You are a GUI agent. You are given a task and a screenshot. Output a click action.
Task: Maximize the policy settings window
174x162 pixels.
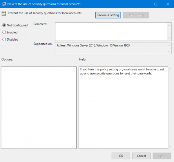tap(156, 4)
